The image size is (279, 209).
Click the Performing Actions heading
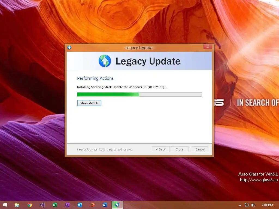95,78
